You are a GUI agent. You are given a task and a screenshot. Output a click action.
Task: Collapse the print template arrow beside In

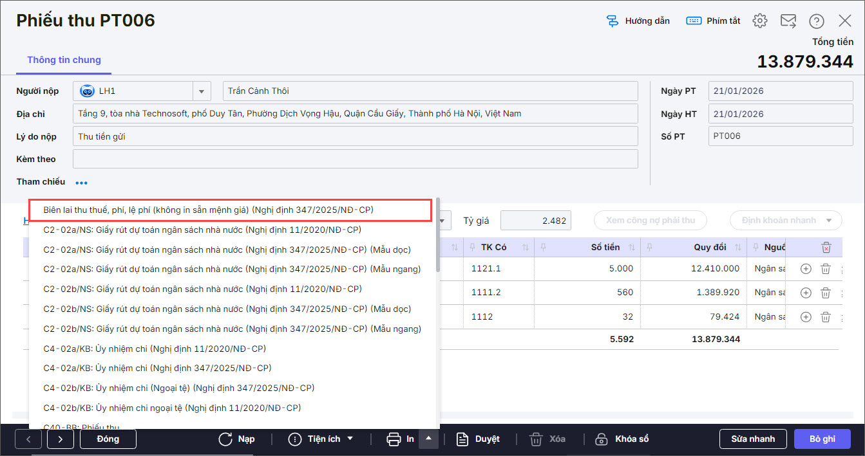(429, 439)
